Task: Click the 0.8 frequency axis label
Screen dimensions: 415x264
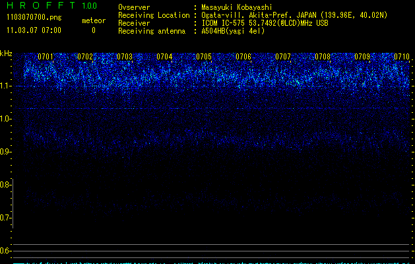Action: click(x=5, y=185)
